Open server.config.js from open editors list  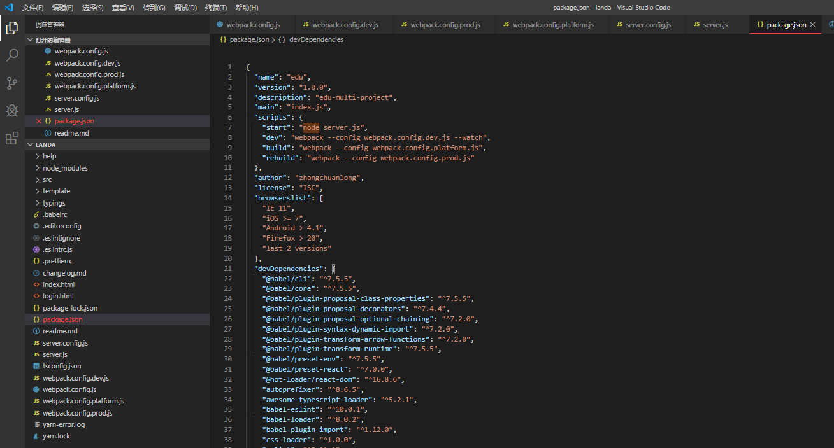(76, 98)
